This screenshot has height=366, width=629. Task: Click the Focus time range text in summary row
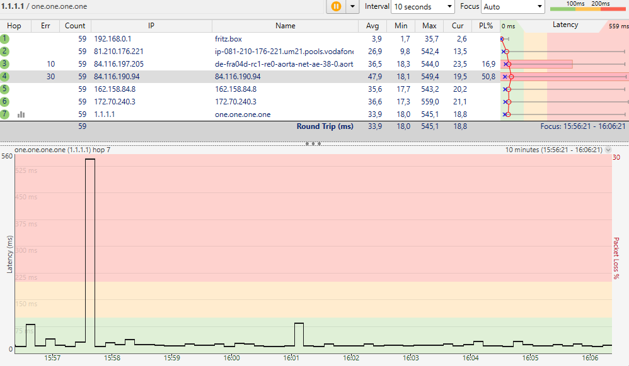coord(583,126)
